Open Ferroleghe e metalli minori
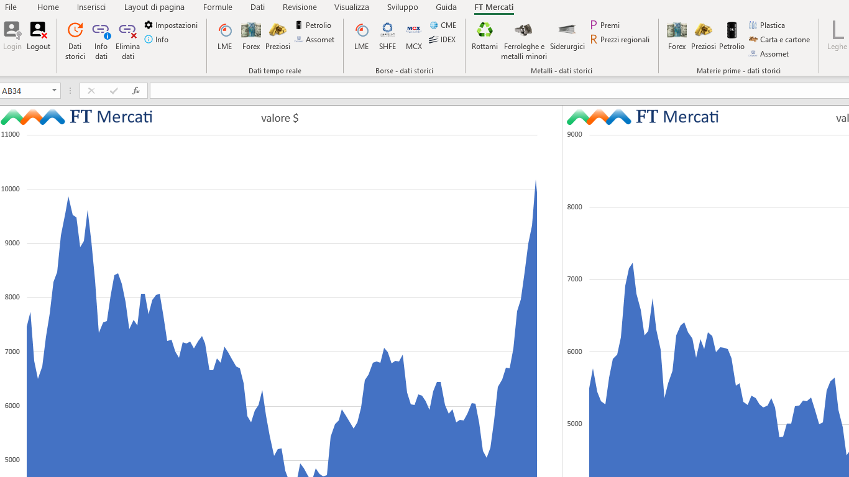849x477 pixels. point(524,41)
